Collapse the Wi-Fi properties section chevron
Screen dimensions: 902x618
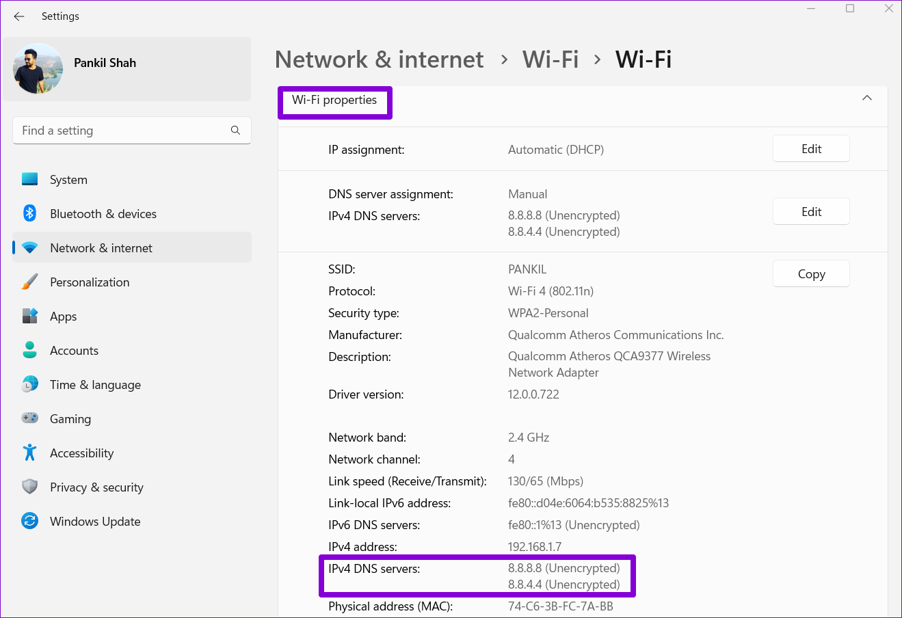[x=866, y=98]
